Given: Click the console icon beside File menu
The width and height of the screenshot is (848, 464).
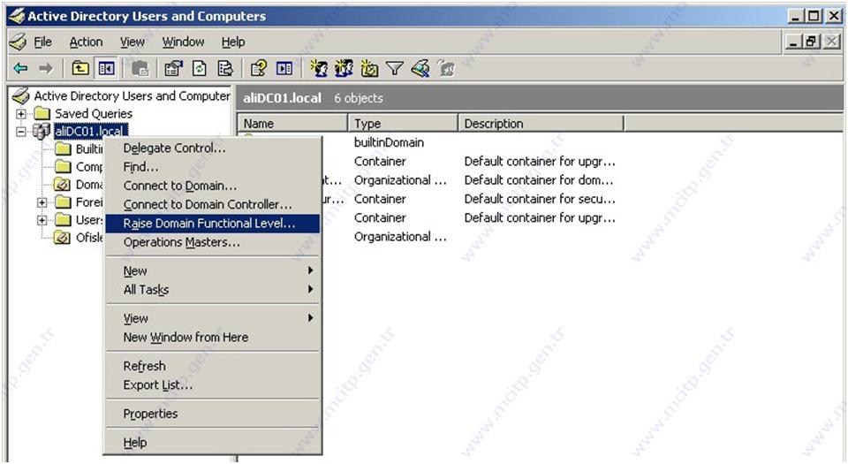Looking at the screenshot, I should pyautogui.click(x=18, y=42).
